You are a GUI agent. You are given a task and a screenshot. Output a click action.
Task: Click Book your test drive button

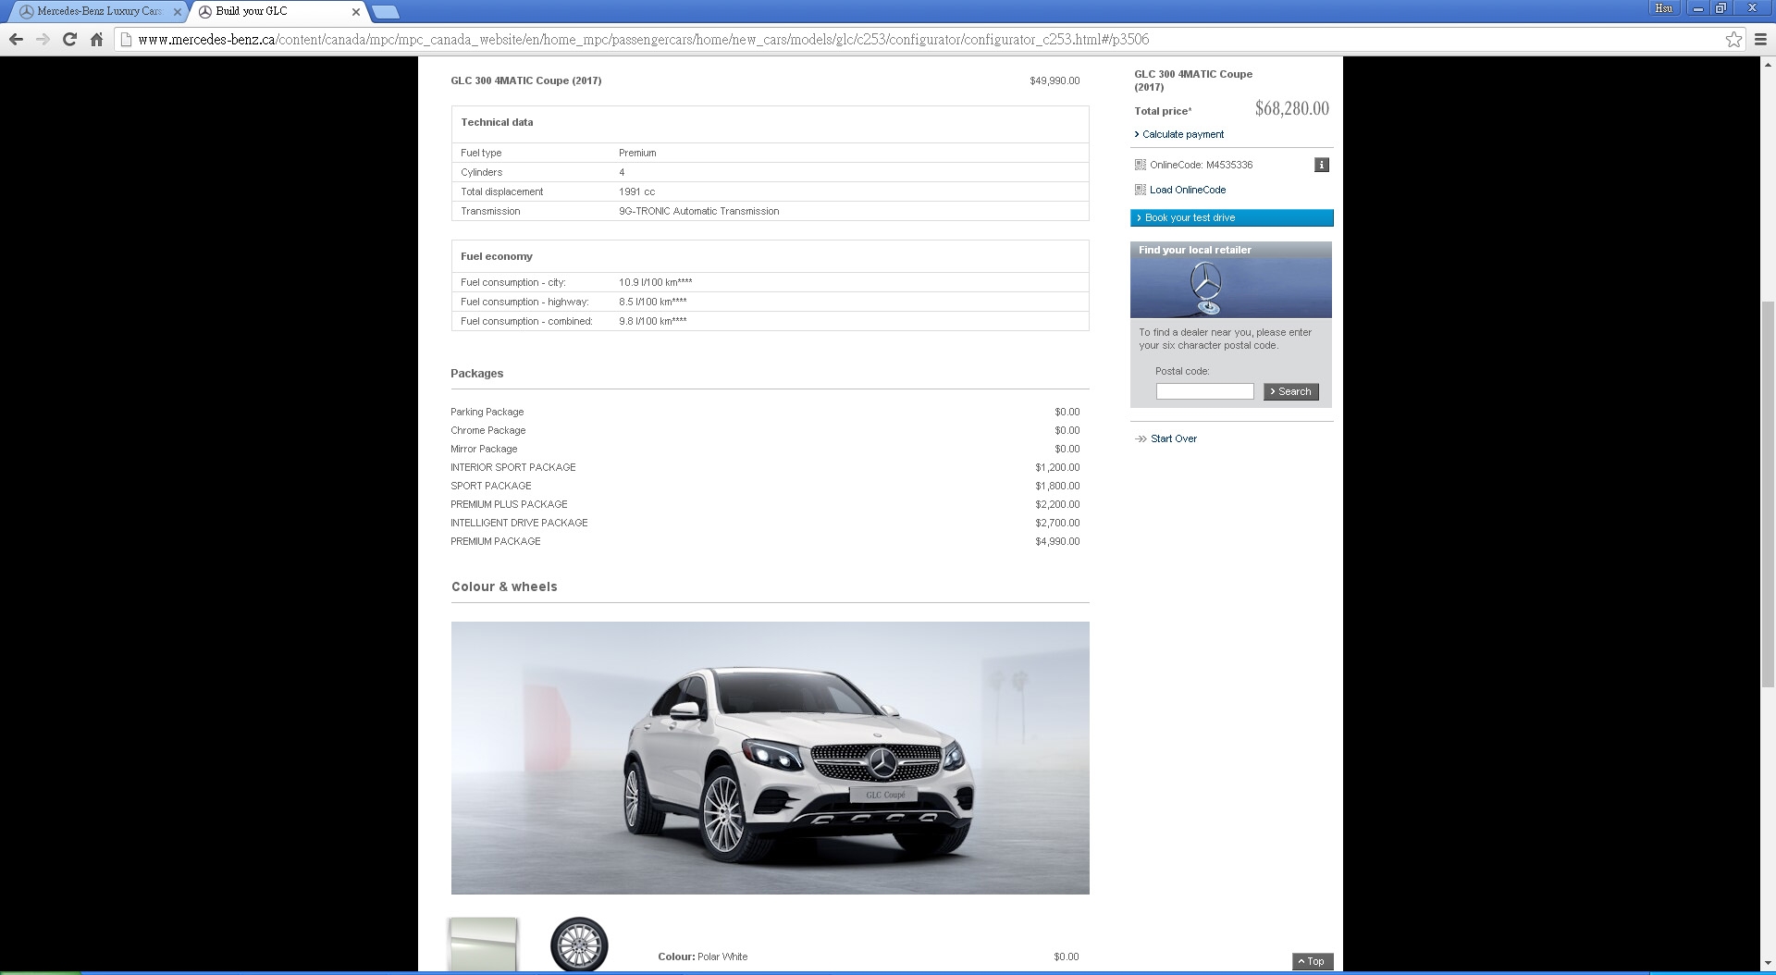(1231, 217)
